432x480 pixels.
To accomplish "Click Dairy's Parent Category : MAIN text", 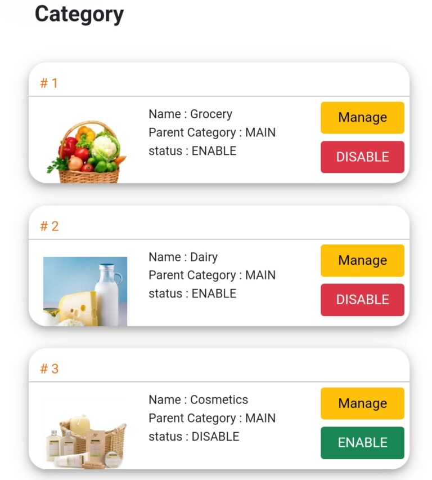I will 212,275.
